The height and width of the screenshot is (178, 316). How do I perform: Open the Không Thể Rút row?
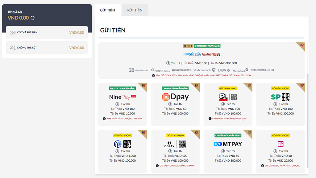[47, 48]
